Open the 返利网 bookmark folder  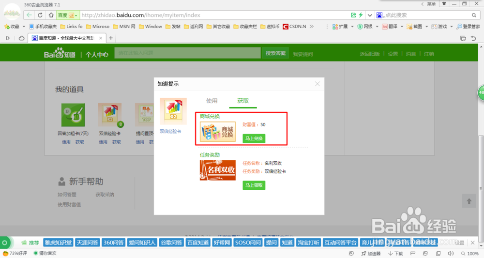194,27
